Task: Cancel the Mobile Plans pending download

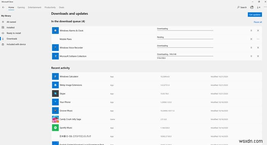Action: (251, 39)
